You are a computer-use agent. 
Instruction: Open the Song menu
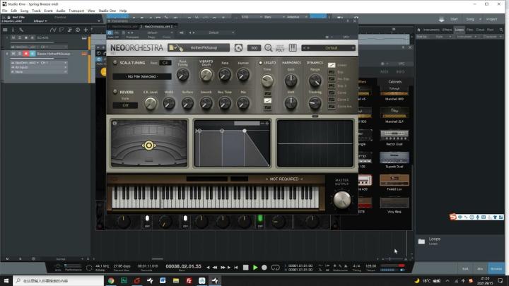click(x=24, y=11)
